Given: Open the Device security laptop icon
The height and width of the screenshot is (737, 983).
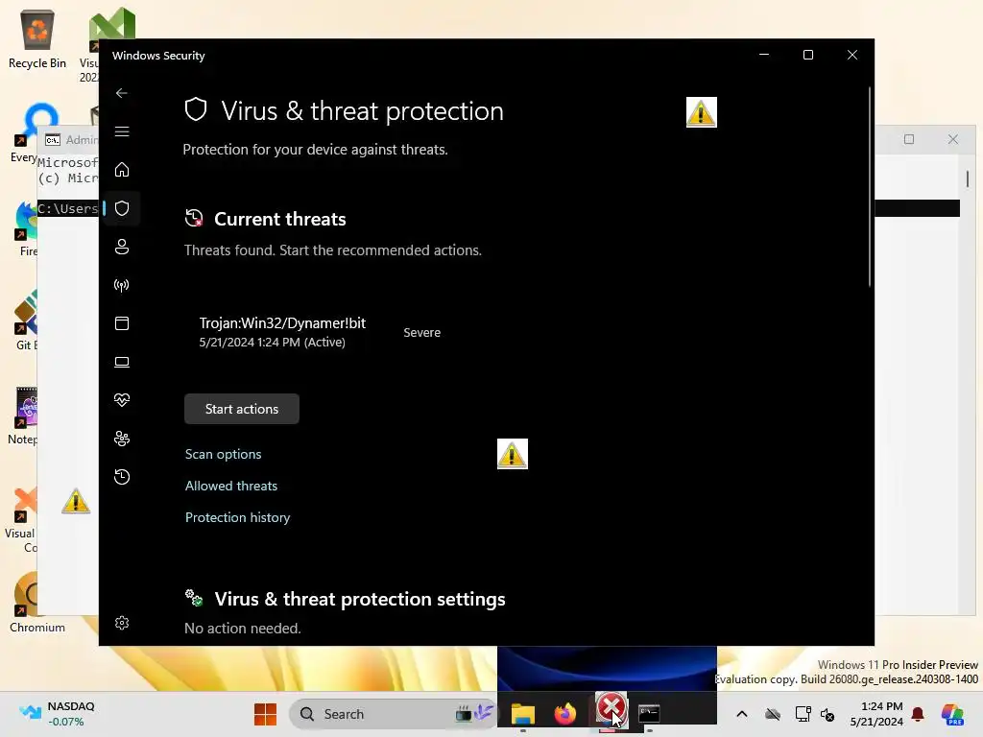Looking at the screenshot, I should [x=122, y=362].
